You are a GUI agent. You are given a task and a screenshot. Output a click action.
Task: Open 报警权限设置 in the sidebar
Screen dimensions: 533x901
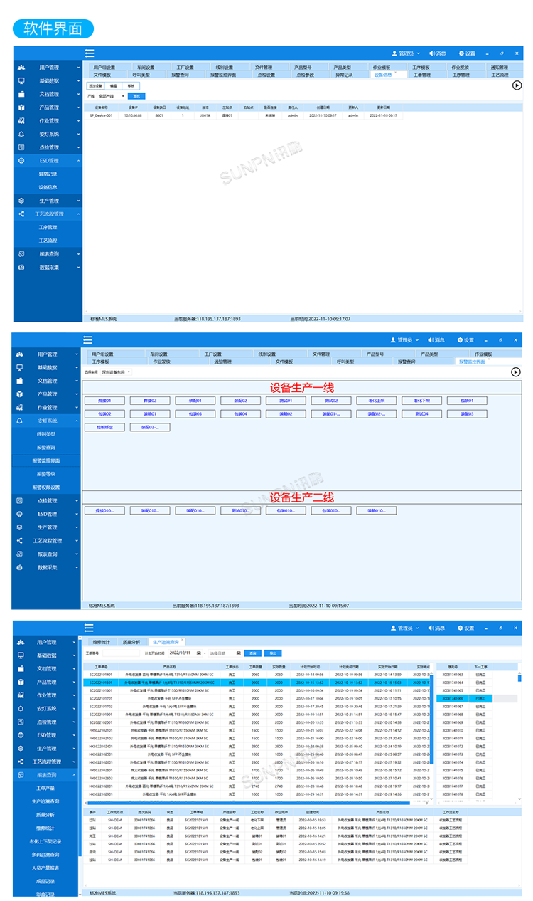pos(48,488)
